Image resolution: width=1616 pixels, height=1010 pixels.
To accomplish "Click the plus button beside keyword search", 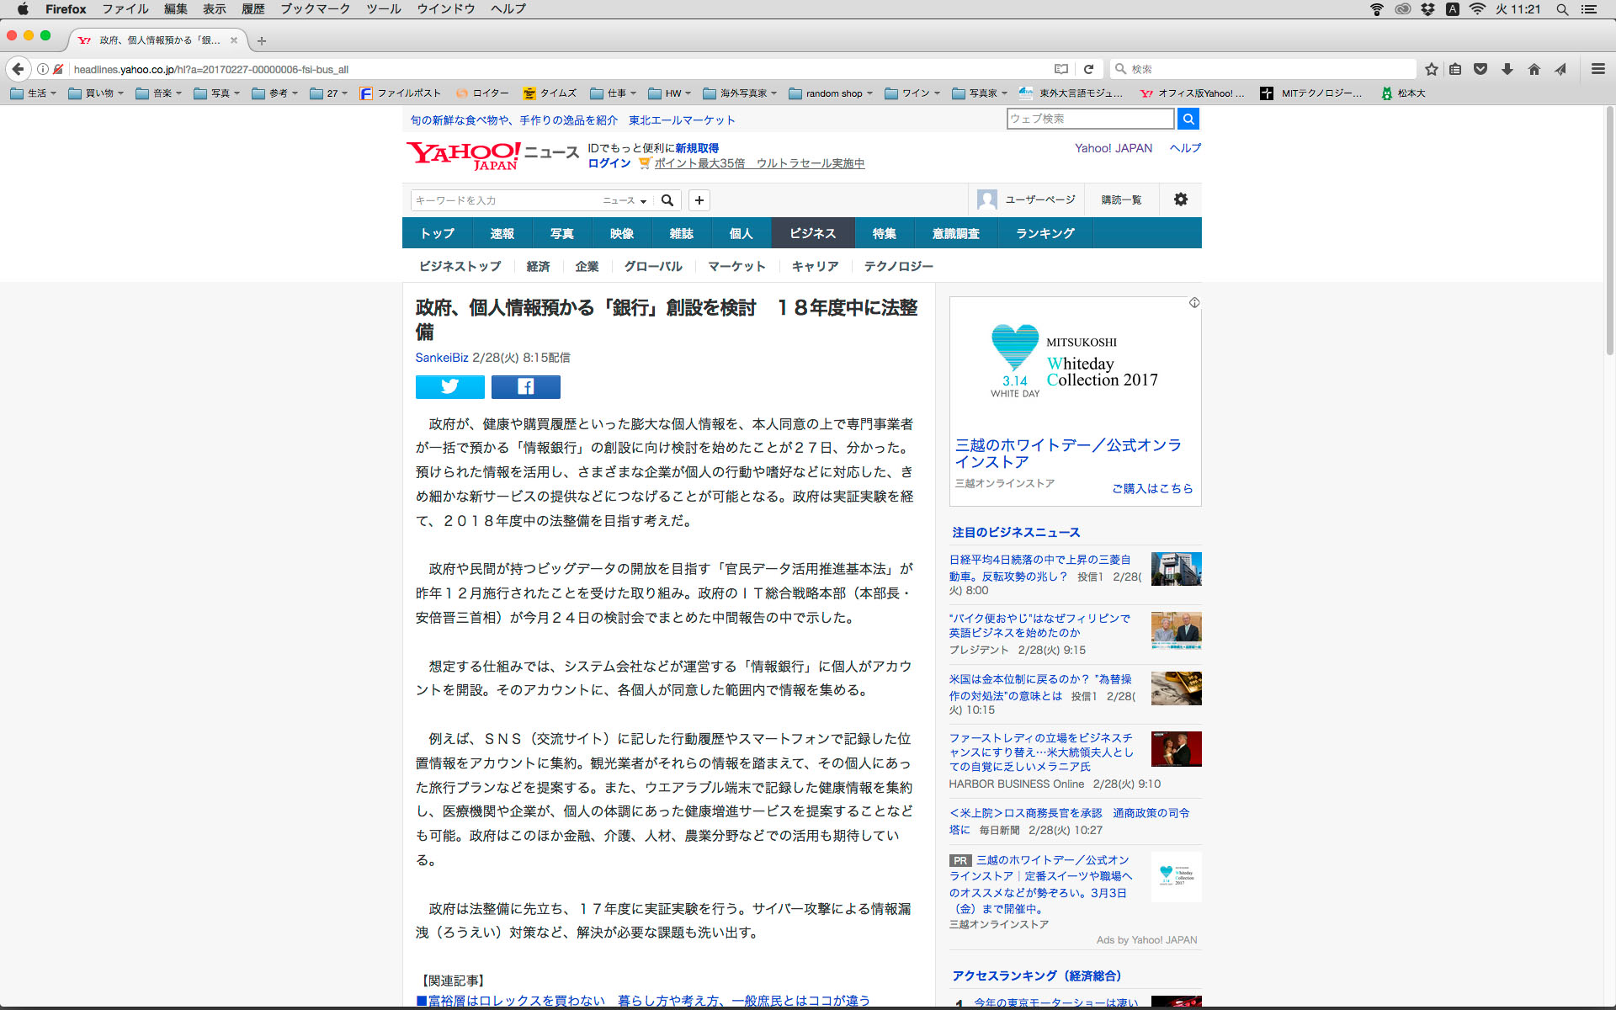I will tap(699, 200).
